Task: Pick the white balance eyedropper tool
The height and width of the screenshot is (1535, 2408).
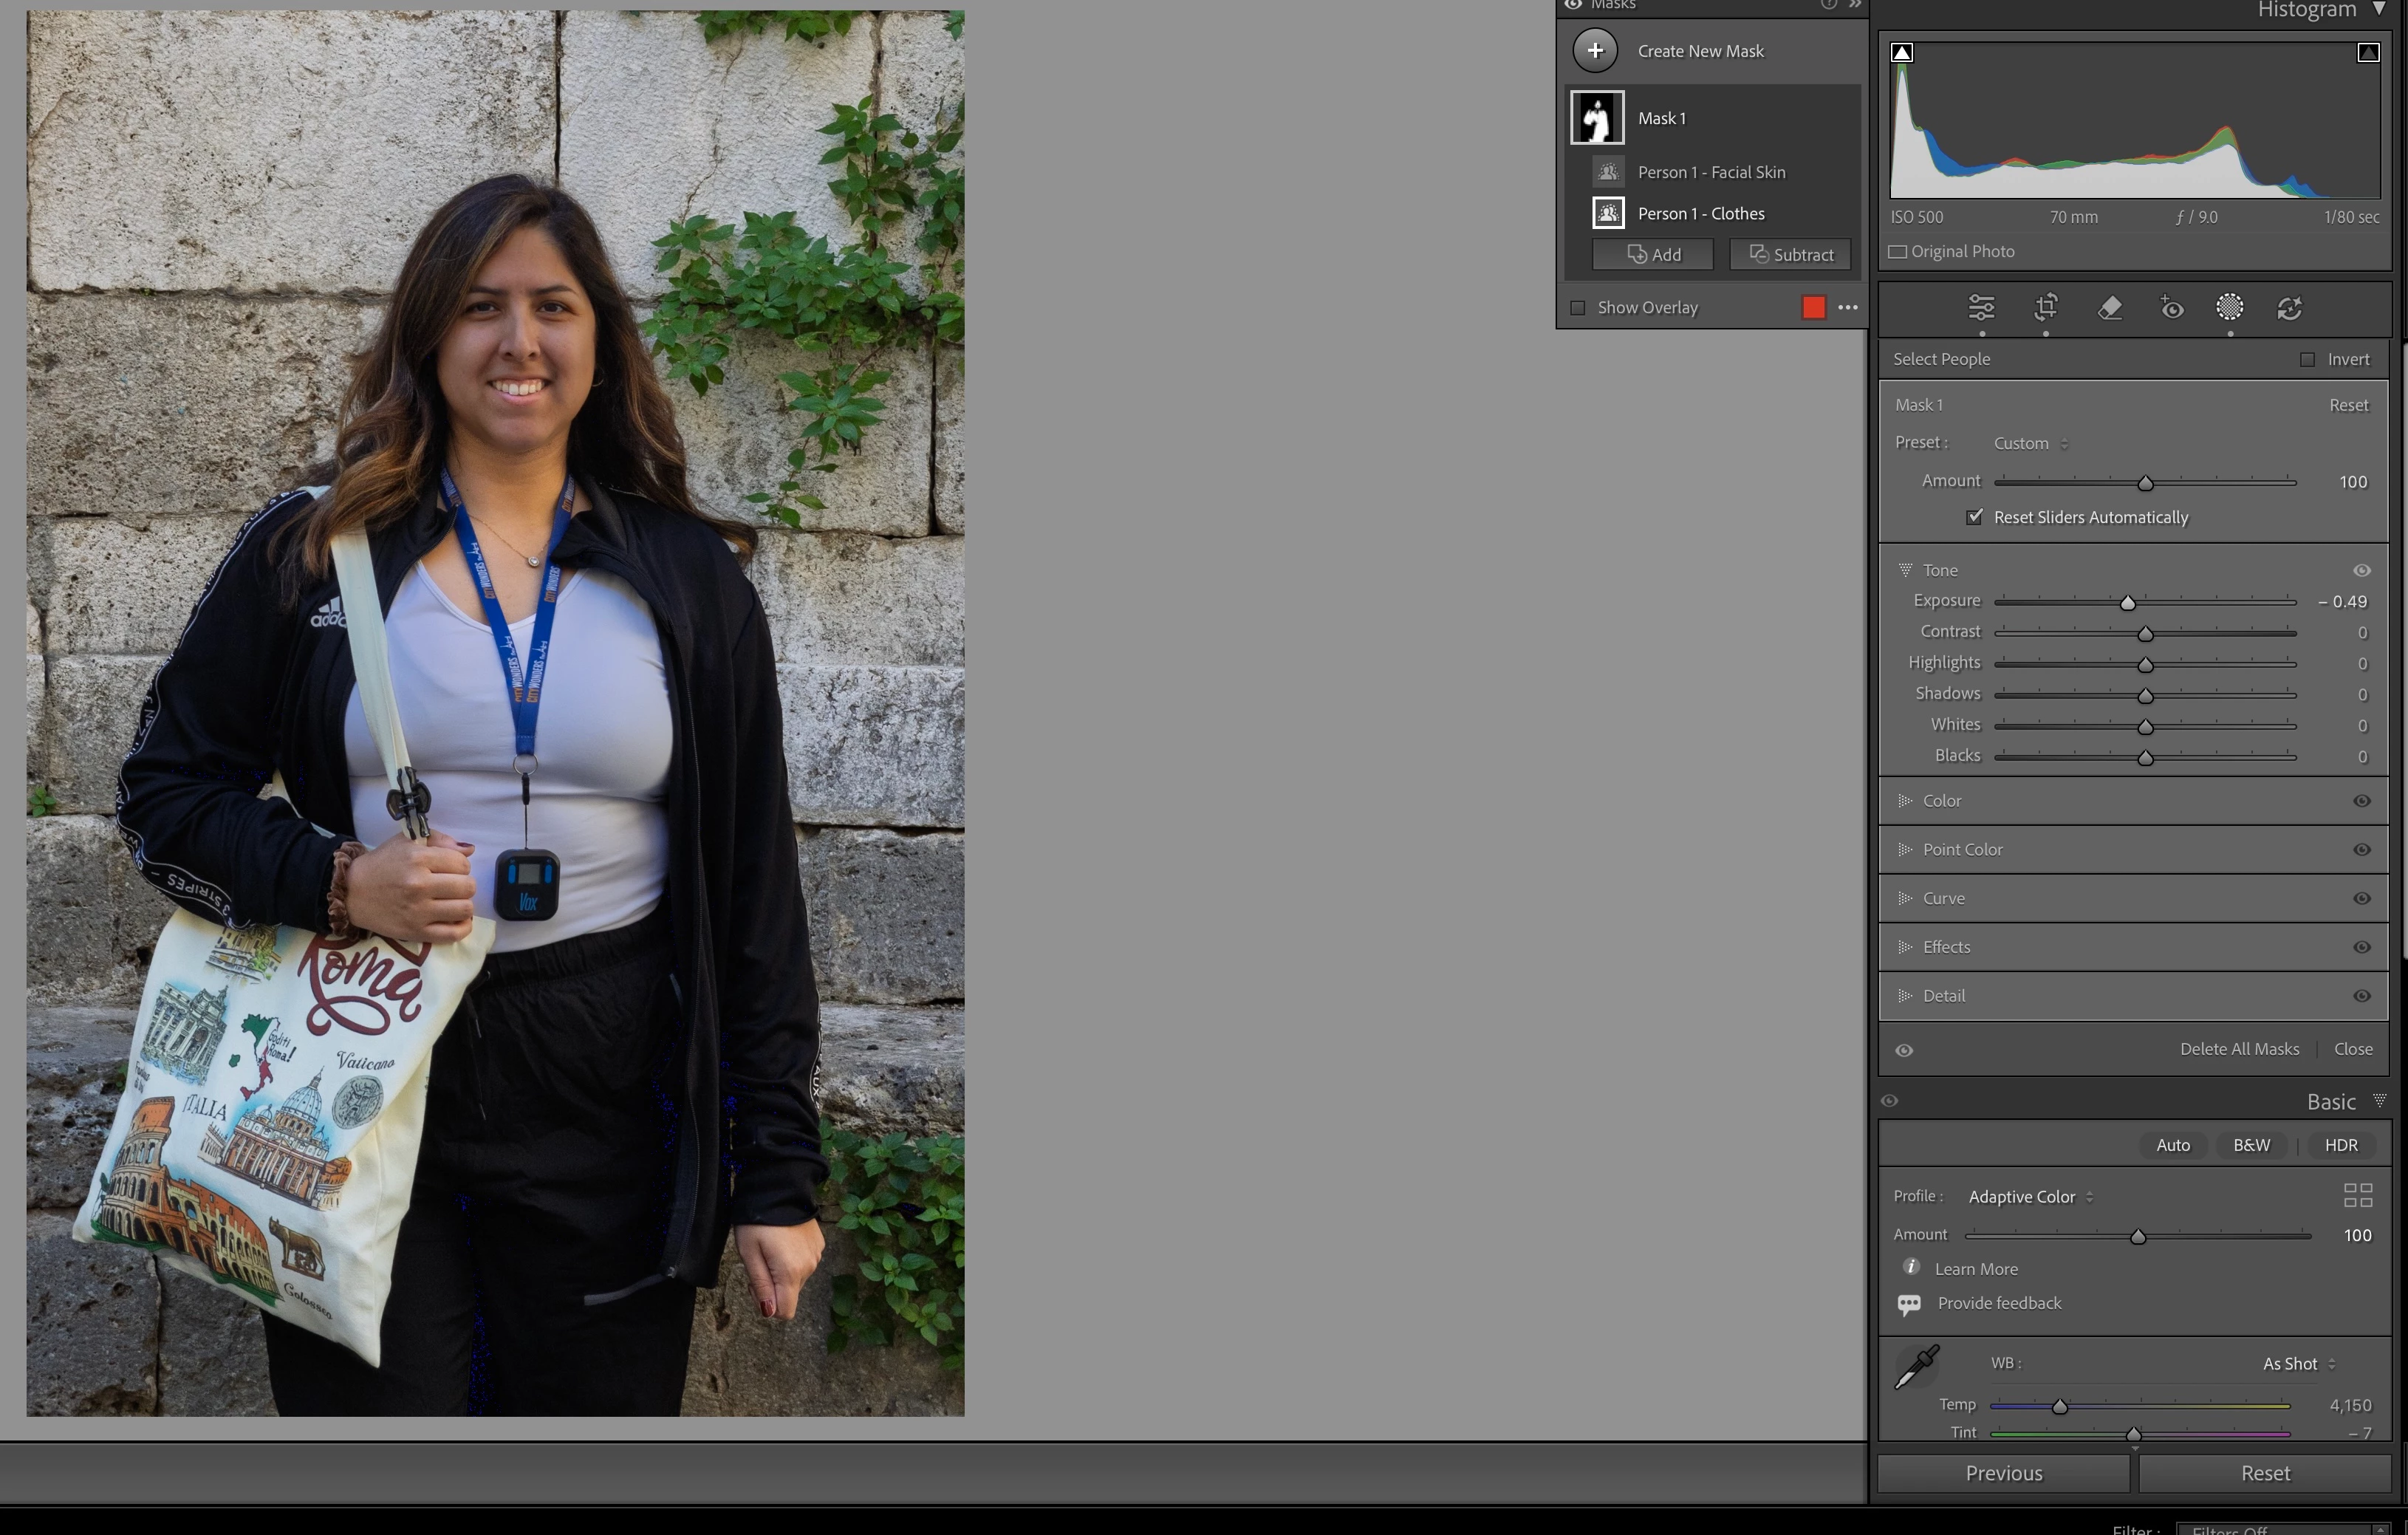Action: pyautogui.click(x=1916, y=1367)
